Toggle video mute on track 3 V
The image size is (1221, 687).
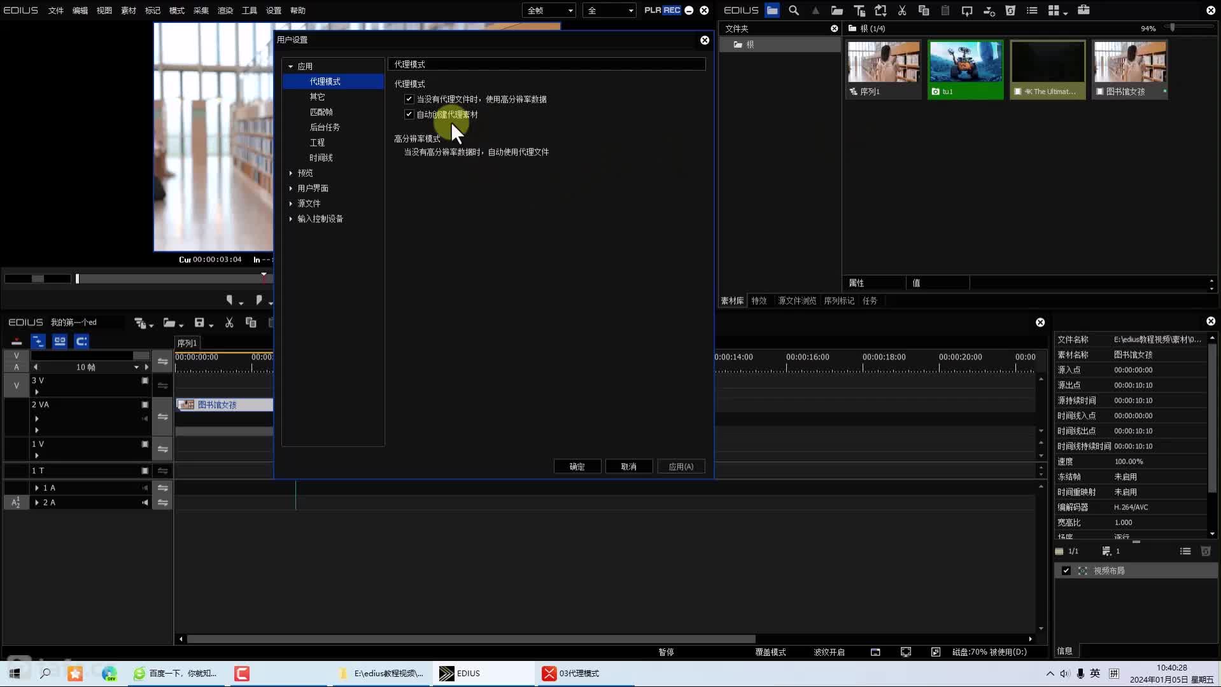point(145,380)
